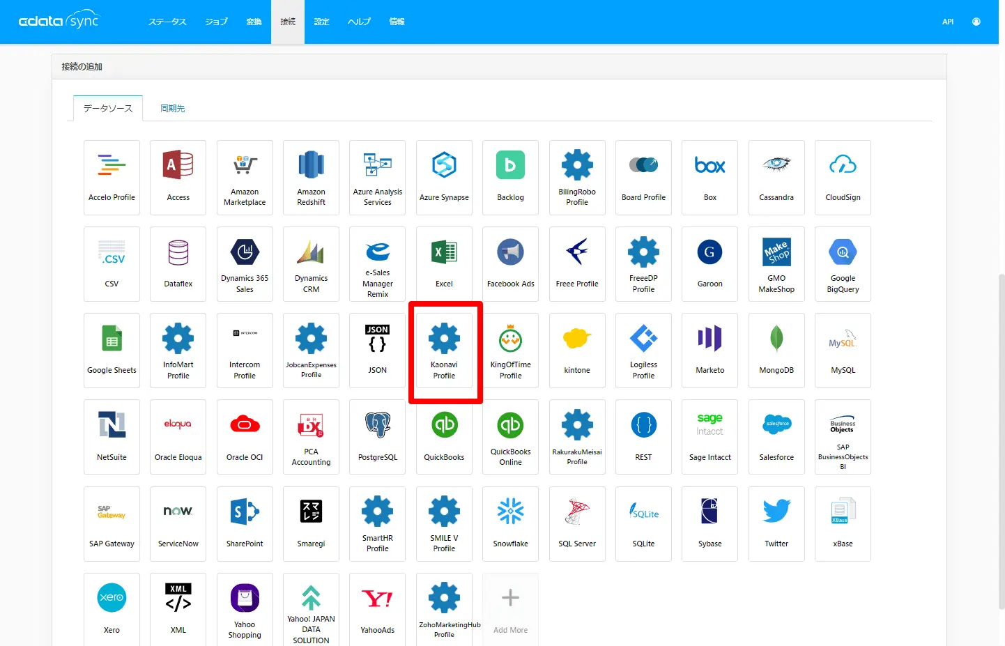The height and width of the screenshot is (646, 1005).
Task: Choose the kintone connector tile
Action: click(x=577, y=351)
